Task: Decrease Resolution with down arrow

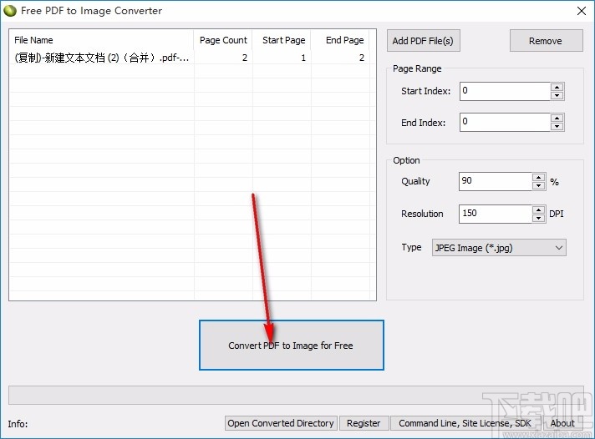Action: click(x=538, y=219)
